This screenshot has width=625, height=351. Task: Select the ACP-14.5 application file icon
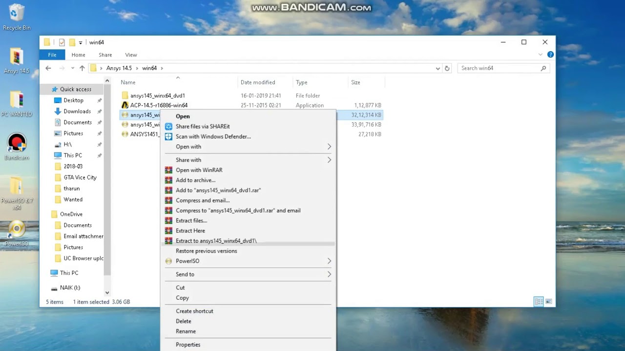[x=125, y=105]
